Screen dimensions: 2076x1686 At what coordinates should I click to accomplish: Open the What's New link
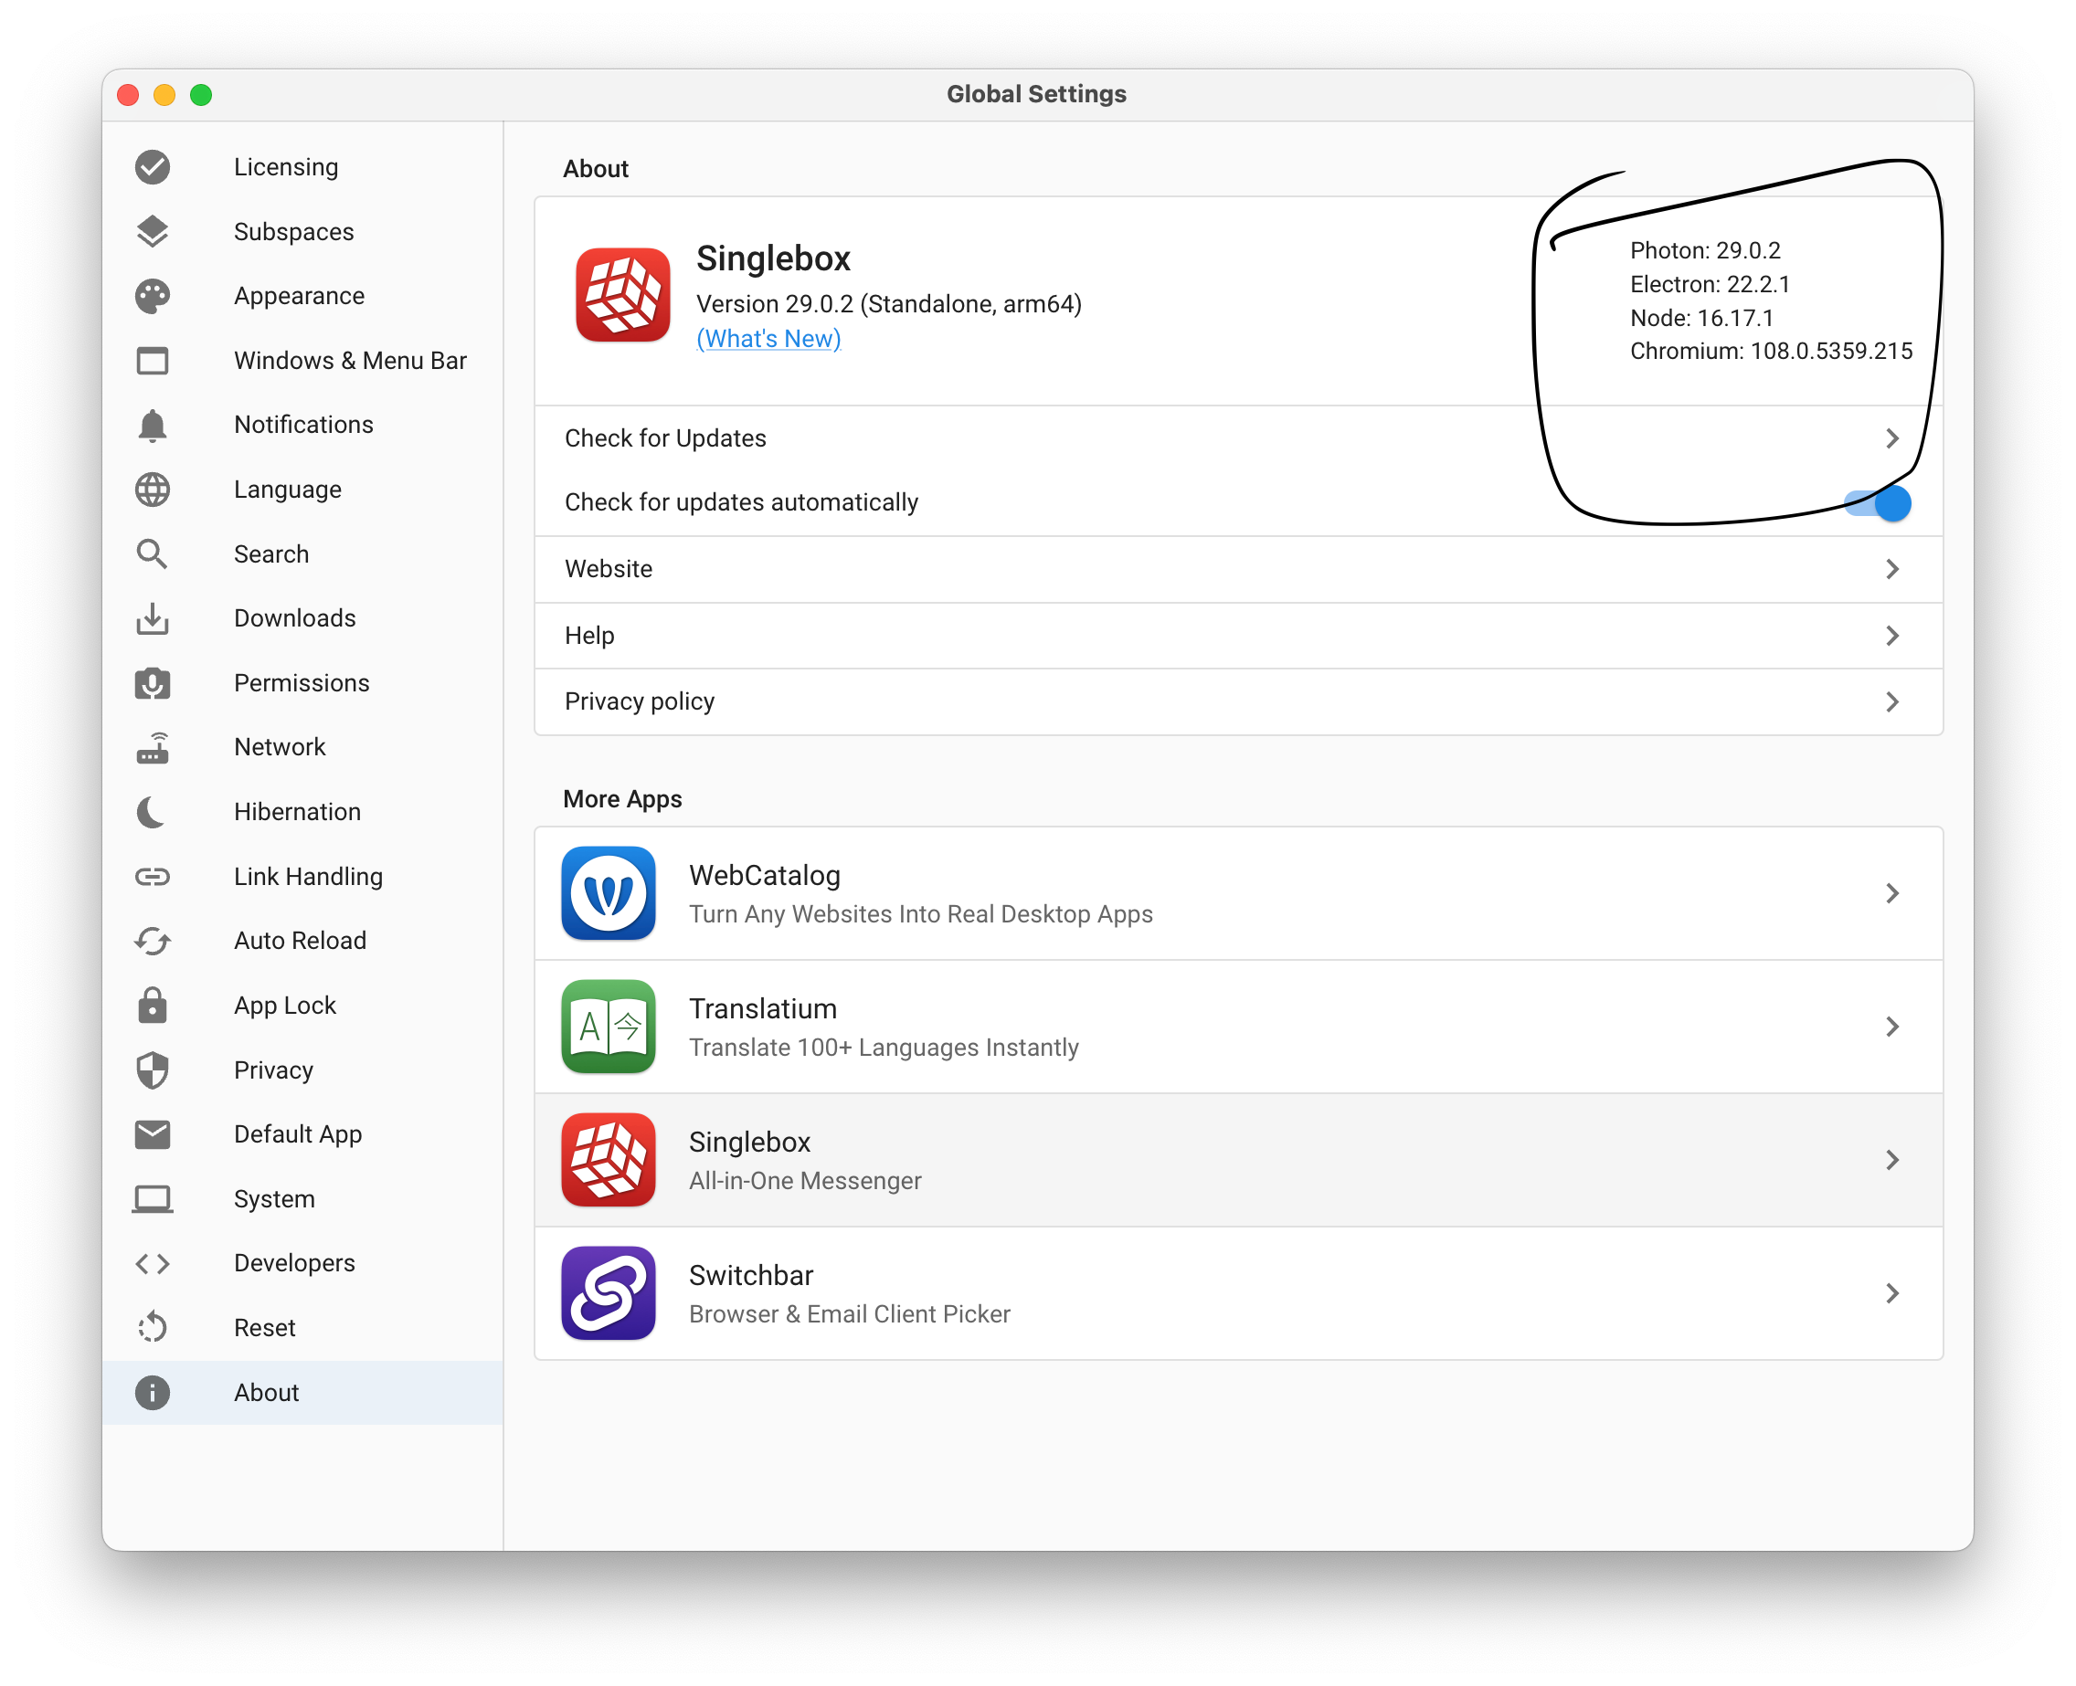(768, 339)
